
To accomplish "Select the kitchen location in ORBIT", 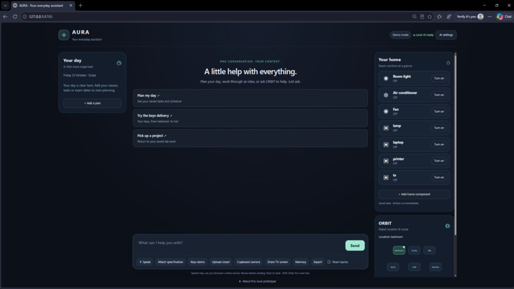I will 436,267.
